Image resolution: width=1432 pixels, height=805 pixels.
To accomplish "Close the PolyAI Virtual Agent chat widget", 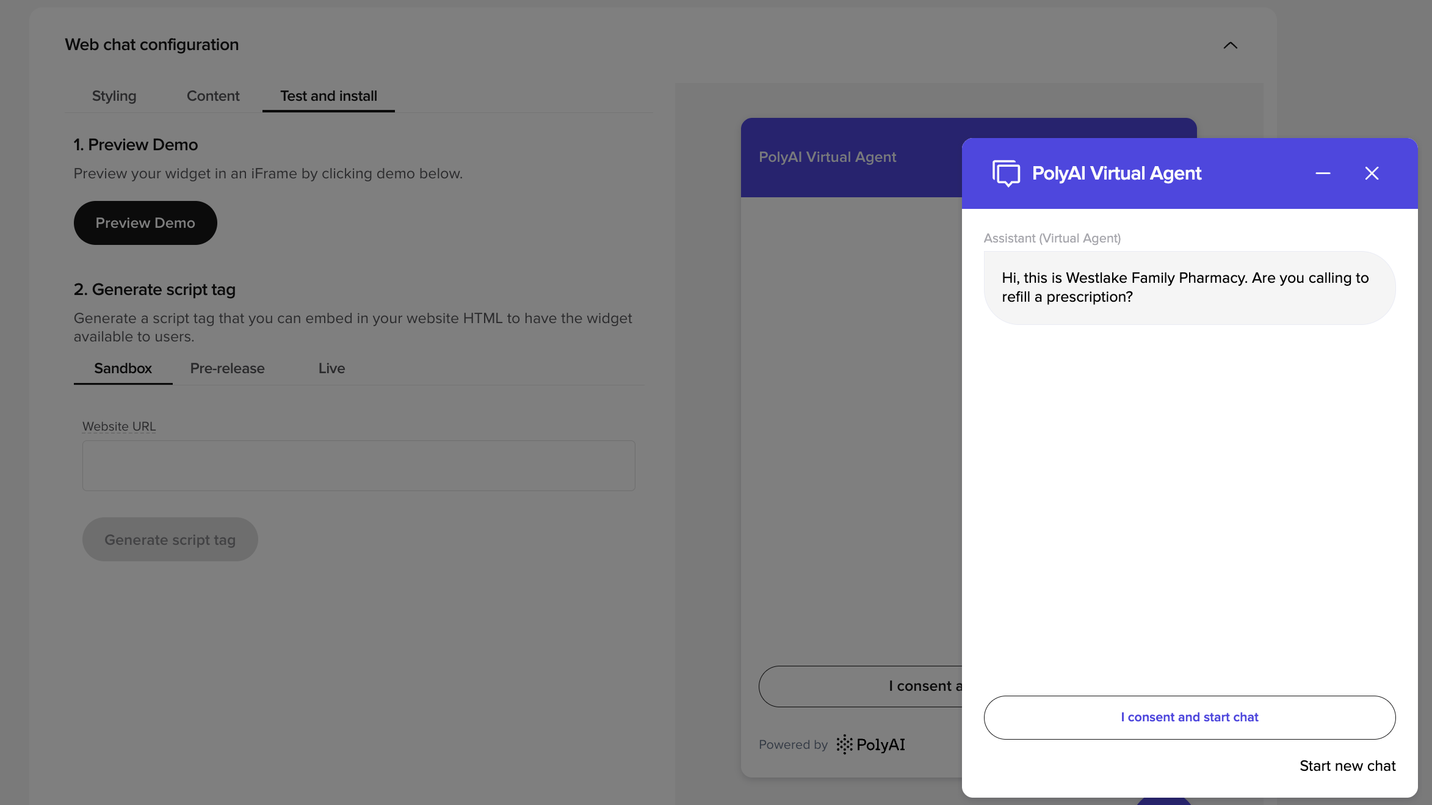I will (x=1372, y=173).
